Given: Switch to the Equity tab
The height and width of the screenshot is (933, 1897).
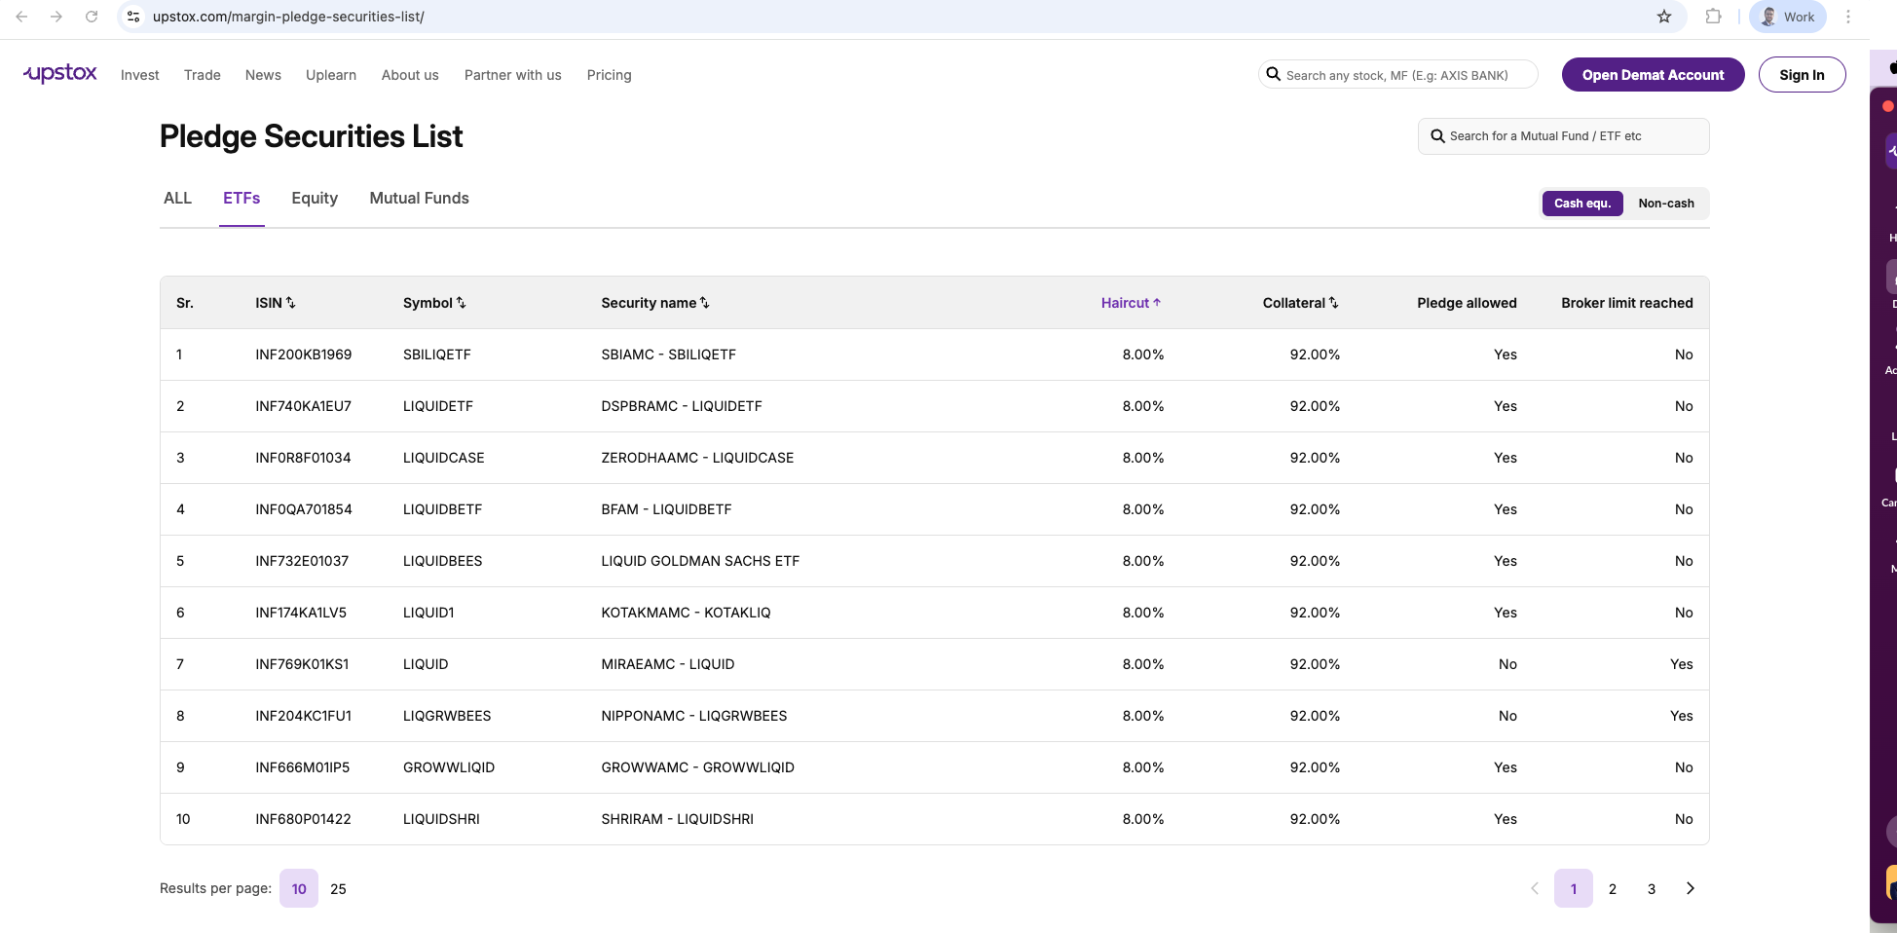Looking at the screenshot, I should click(315, 199).
